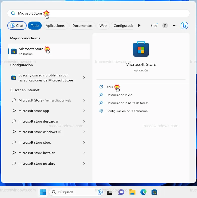Choose 'Desanclar de Inicio' option

pyautogui.click(x=119, y=95)
